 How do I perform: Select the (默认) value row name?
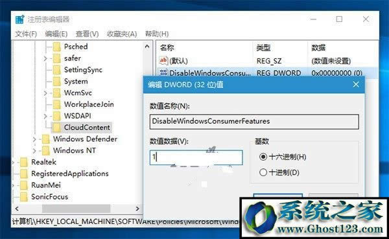179,61
